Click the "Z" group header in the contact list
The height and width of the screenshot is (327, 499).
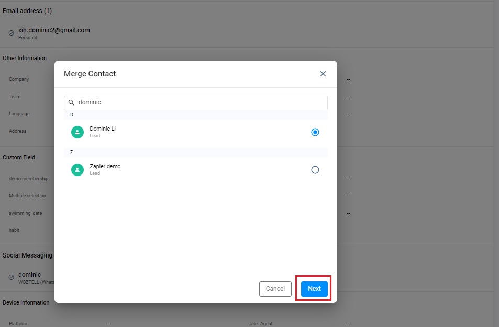(x=72, y=153)
